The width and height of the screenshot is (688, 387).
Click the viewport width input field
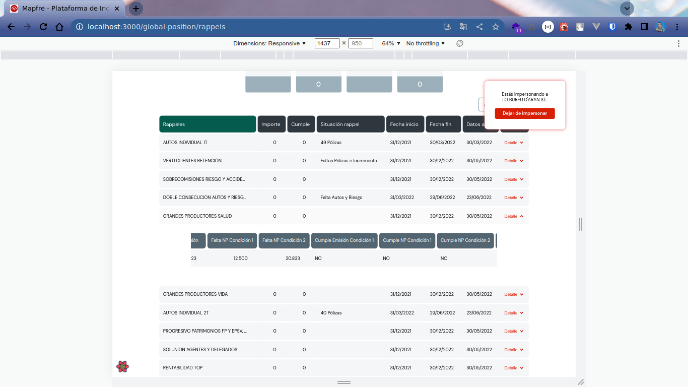(x=327, y=43)
